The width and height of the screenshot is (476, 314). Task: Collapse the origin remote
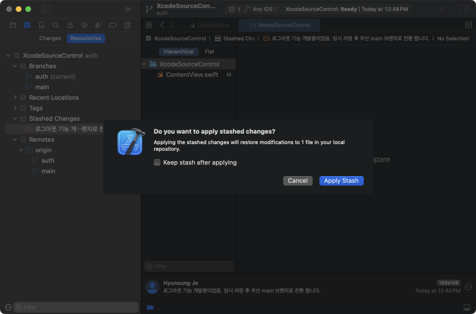(21, 150)
